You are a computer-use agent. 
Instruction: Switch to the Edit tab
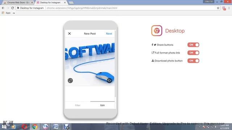pos(102,105)
